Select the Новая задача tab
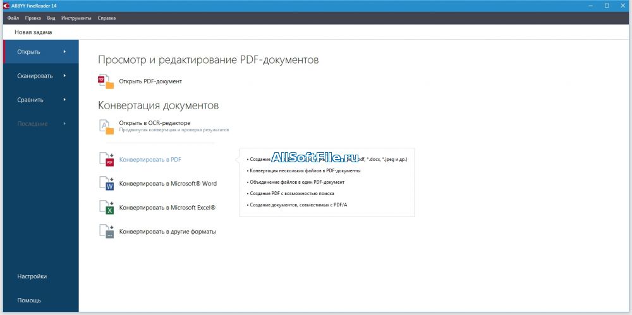Screen dimensions: 632x315 tap(33, 32)
